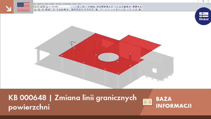This screenshot has width=211, height=119.
Task: Click the previous load case arrow
Action: (x=74, y=7)
